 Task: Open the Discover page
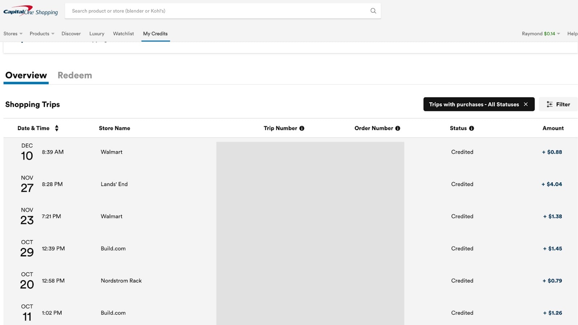(71, 34)
